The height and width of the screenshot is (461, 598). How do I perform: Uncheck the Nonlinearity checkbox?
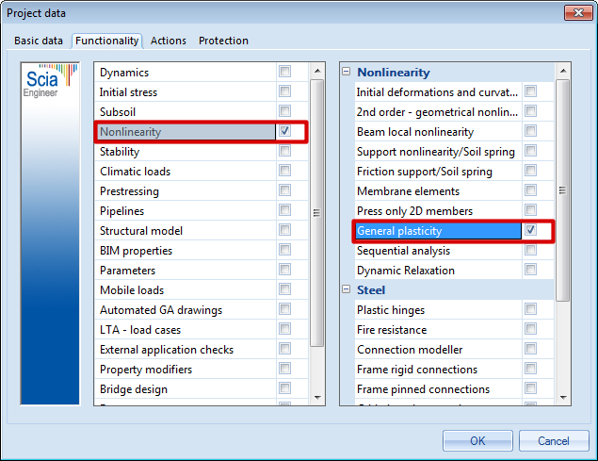[x=284, y=131]
